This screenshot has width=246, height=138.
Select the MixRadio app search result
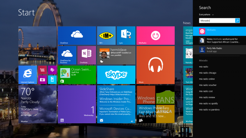(x=219, y=31)
